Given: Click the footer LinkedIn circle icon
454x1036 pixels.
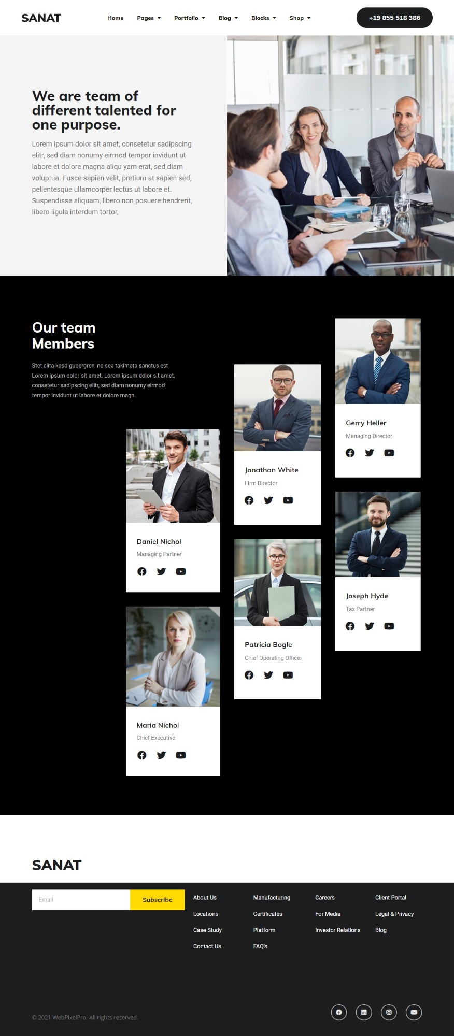Looking at the screenshot, I should (364, 1012).
